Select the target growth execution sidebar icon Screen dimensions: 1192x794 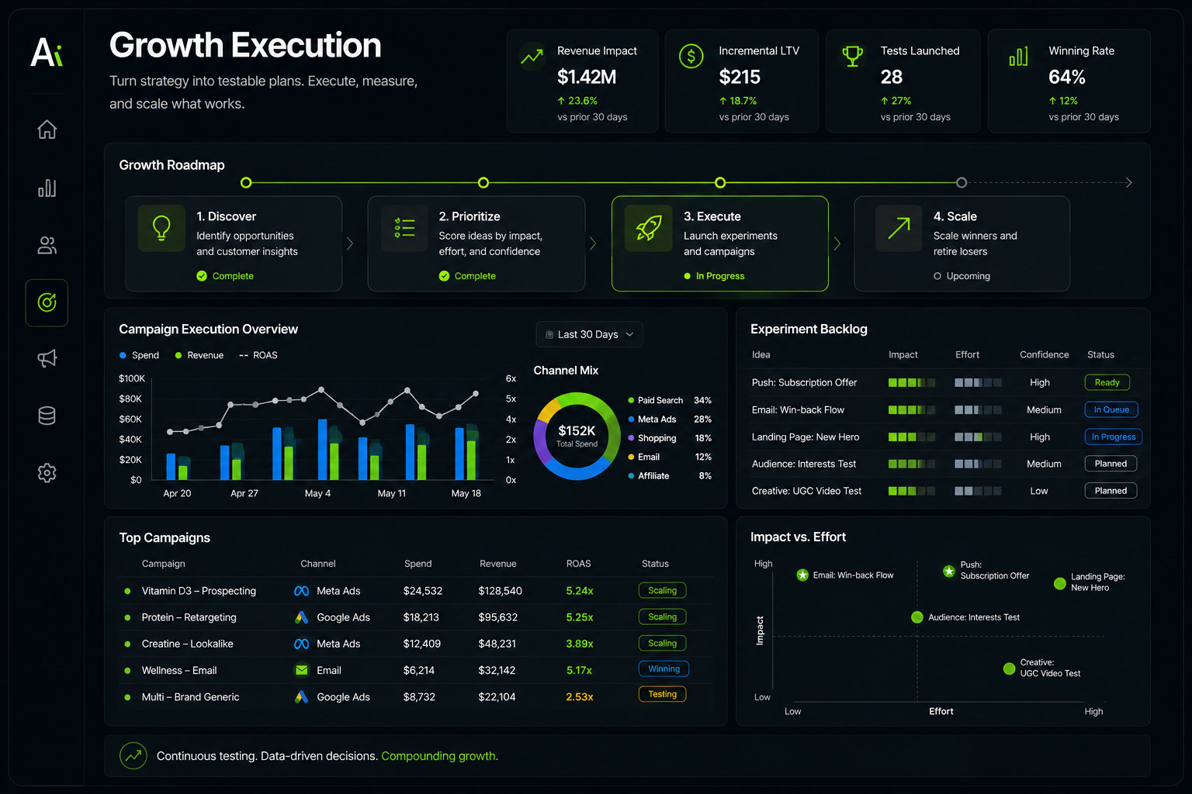[x=47, y=302]
